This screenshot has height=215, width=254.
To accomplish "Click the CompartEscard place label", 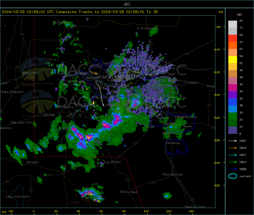I will click(x=185, y=117).
